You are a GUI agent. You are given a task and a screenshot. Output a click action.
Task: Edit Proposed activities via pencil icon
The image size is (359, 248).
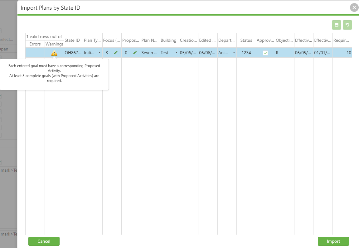135,53
